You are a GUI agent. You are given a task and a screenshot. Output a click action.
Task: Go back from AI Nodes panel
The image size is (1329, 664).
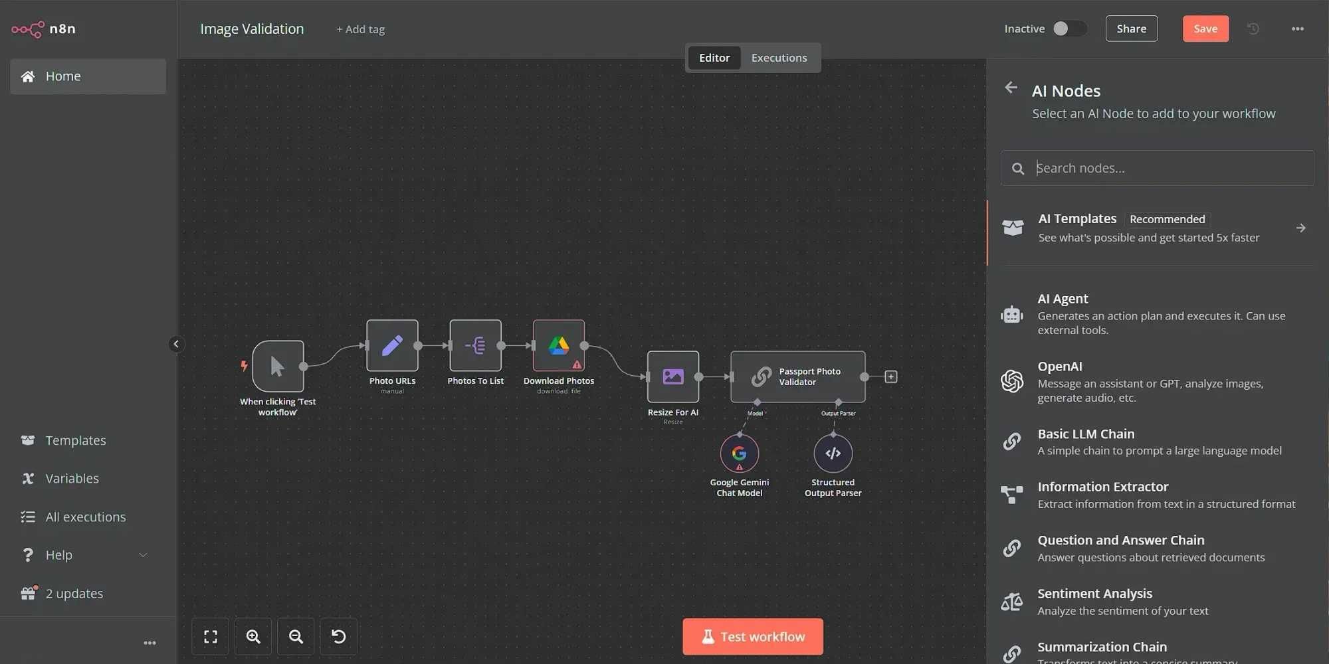[1011, 88]
